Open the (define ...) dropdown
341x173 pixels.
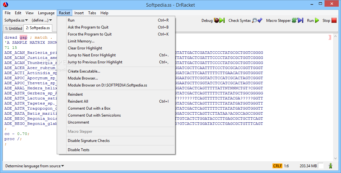point(42,20)
